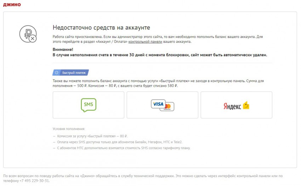The height and width of the screenshot is (186, 301).
Task: Select the Mastercard card icon
Action: coord(167,107)
